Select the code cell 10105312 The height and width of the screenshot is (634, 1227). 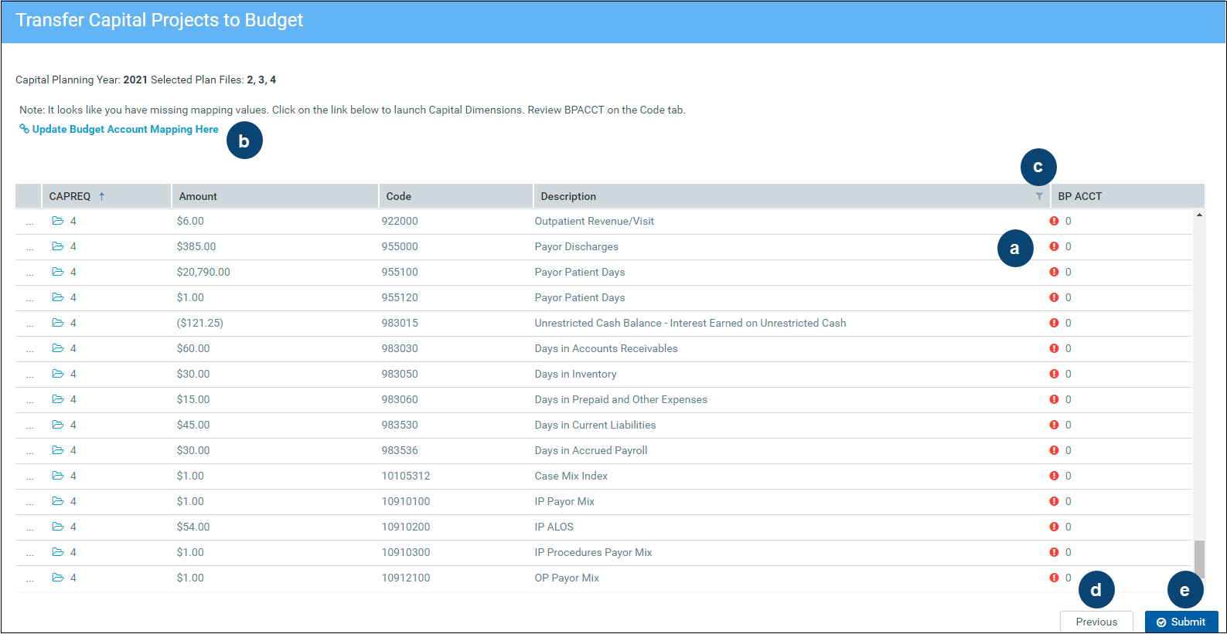coord(406,476)
